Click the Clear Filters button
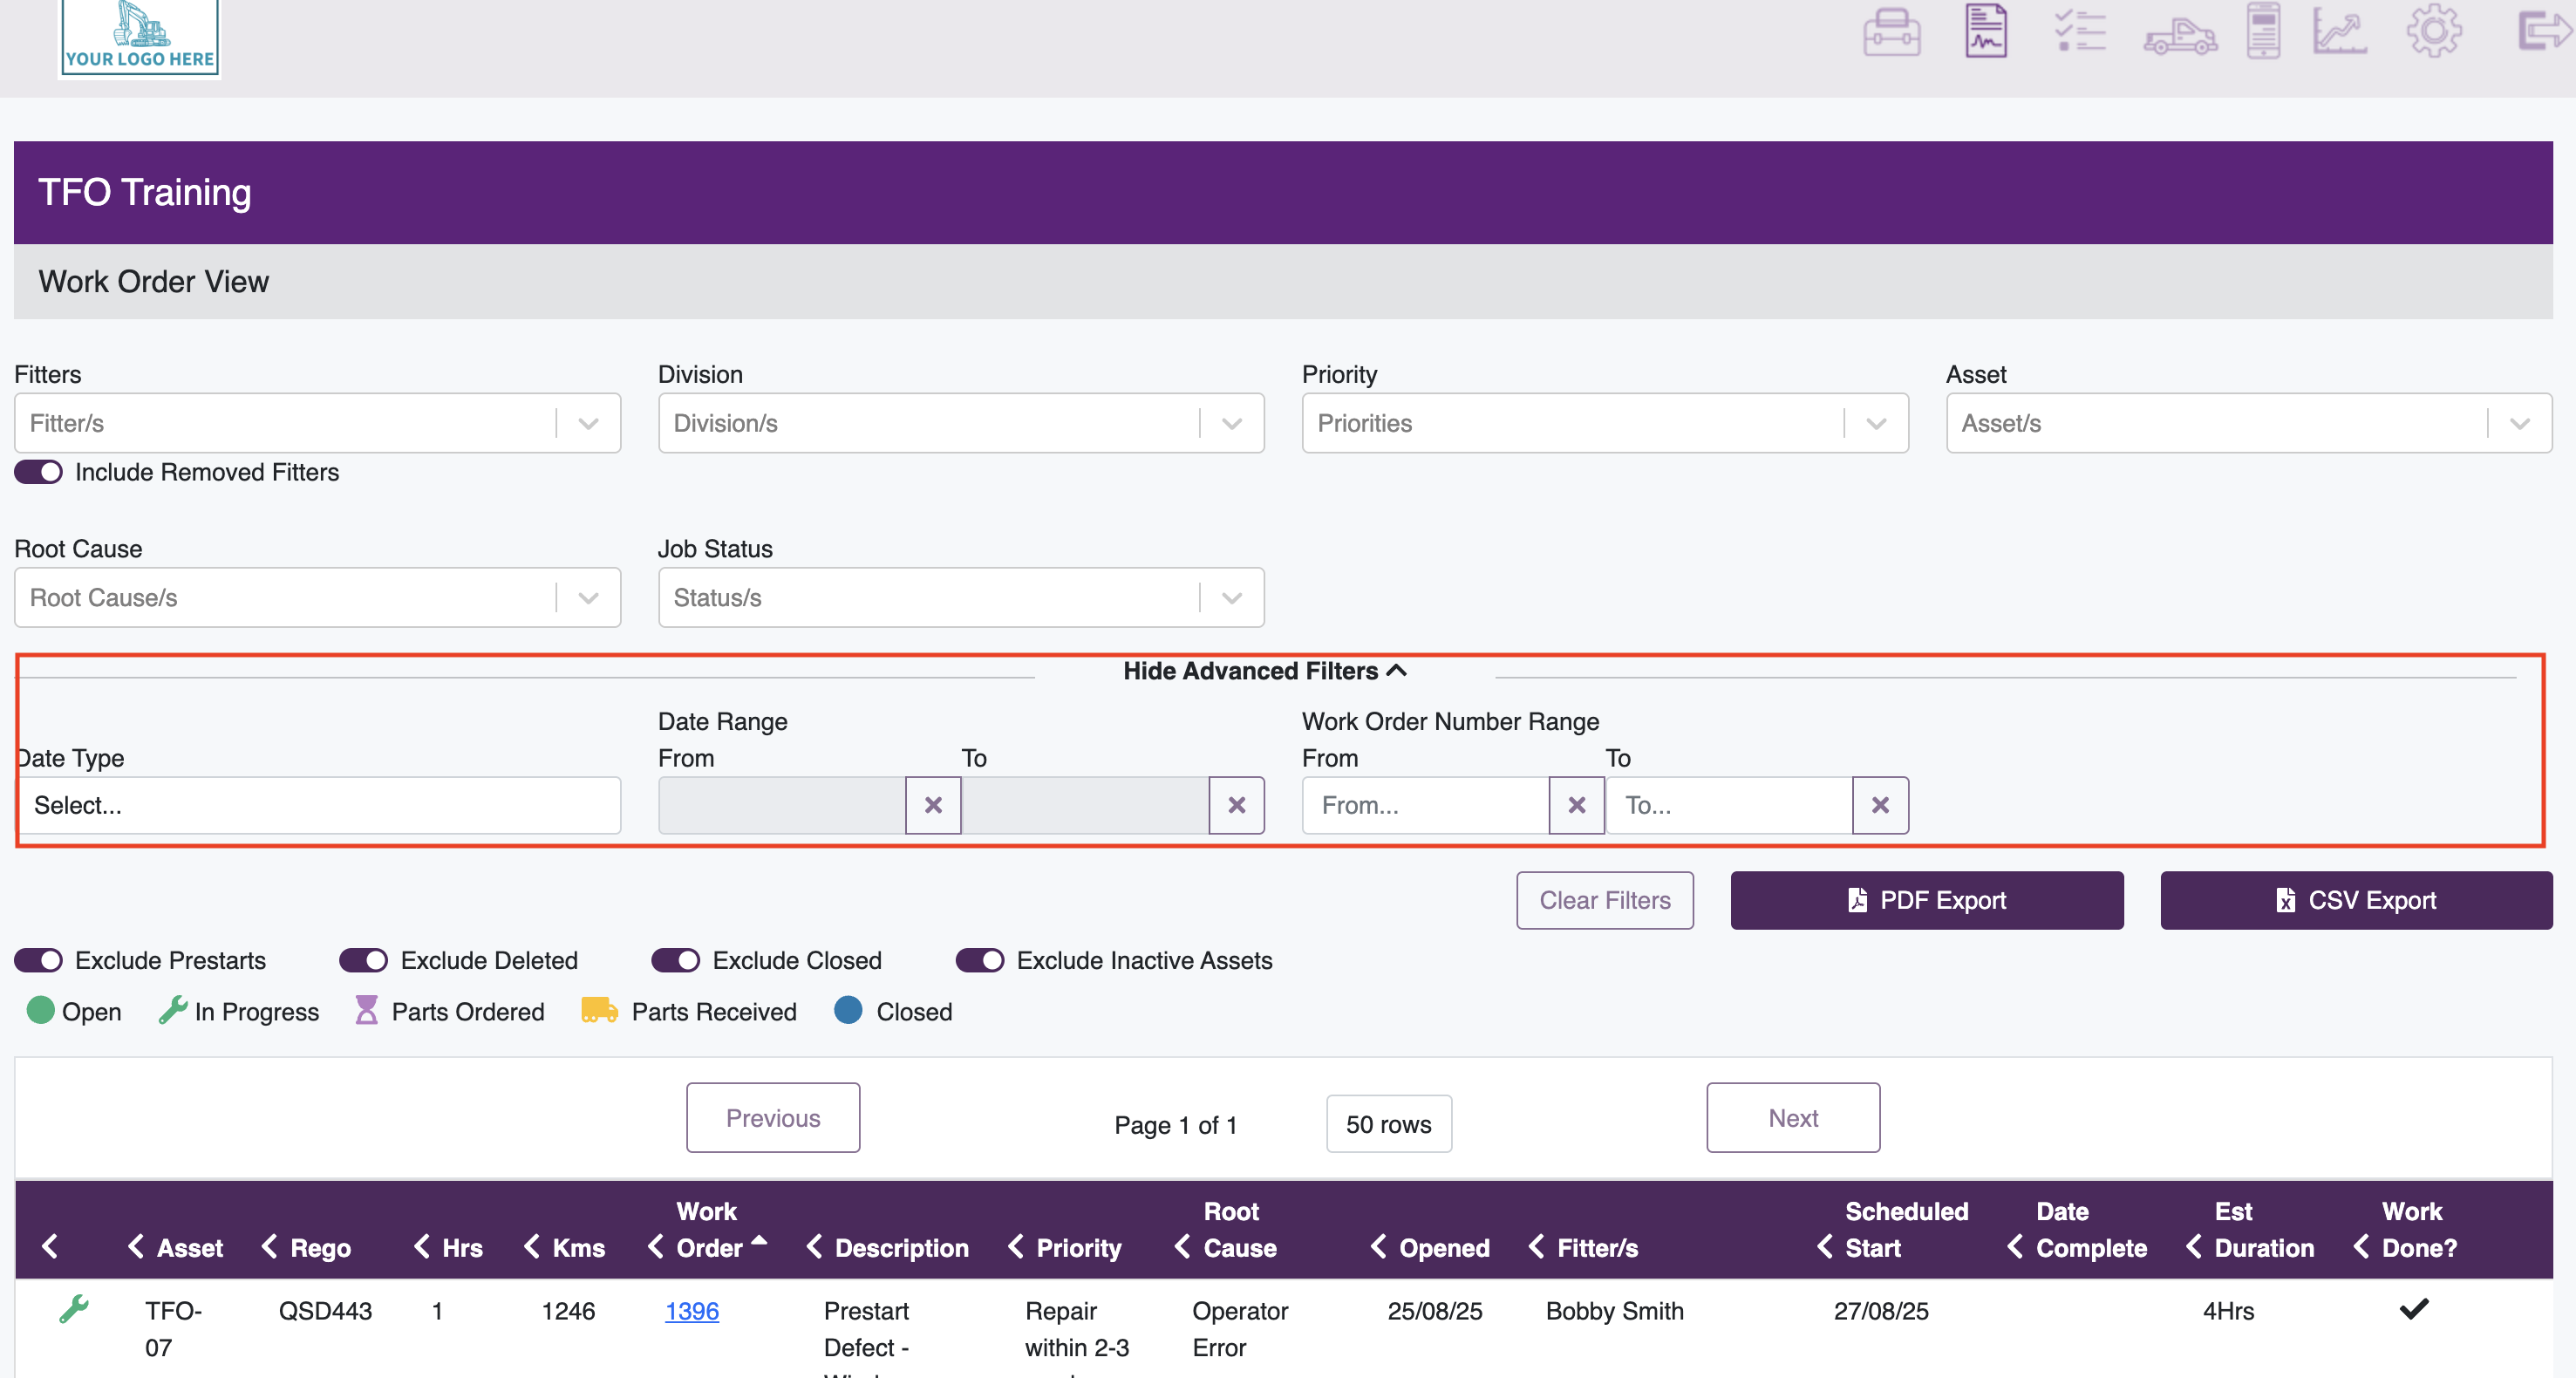 1605,900
